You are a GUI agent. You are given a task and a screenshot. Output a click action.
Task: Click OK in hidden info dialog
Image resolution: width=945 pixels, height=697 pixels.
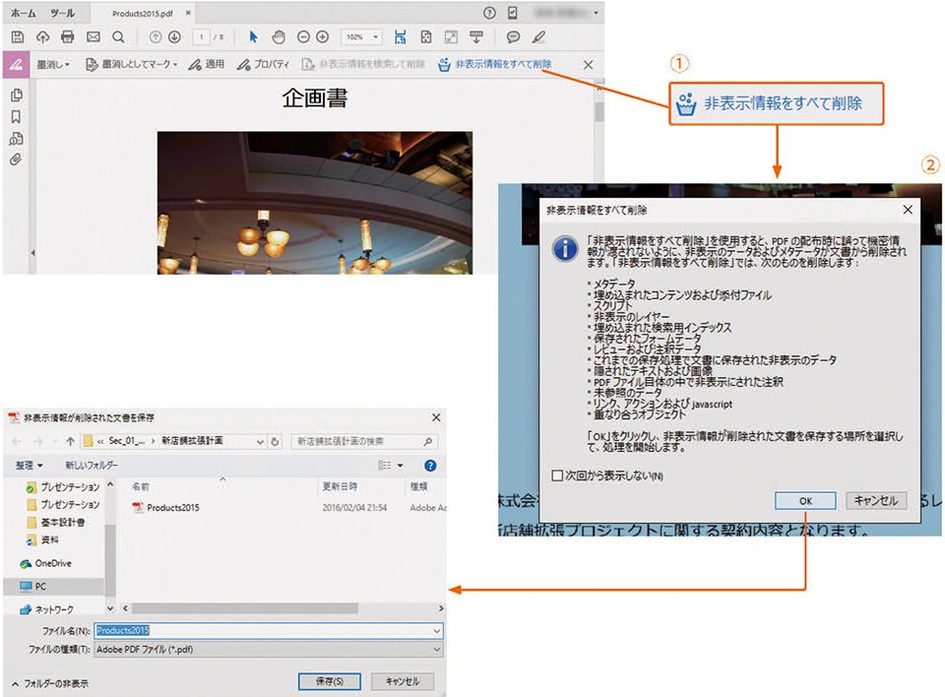[805, 501]
